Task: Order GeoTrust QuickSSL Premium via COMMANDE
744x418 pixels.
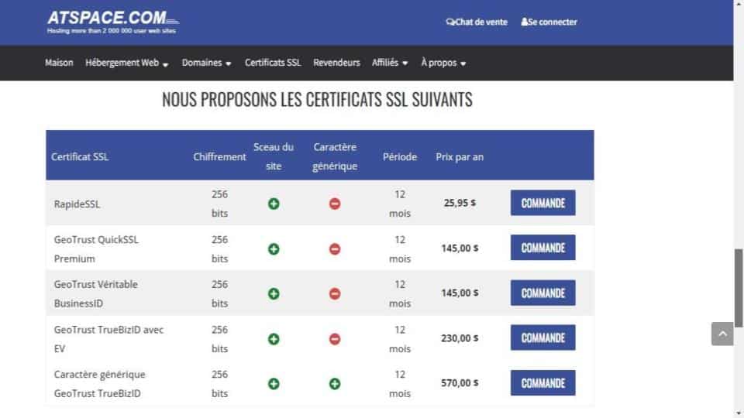Action: pos(542,248)
